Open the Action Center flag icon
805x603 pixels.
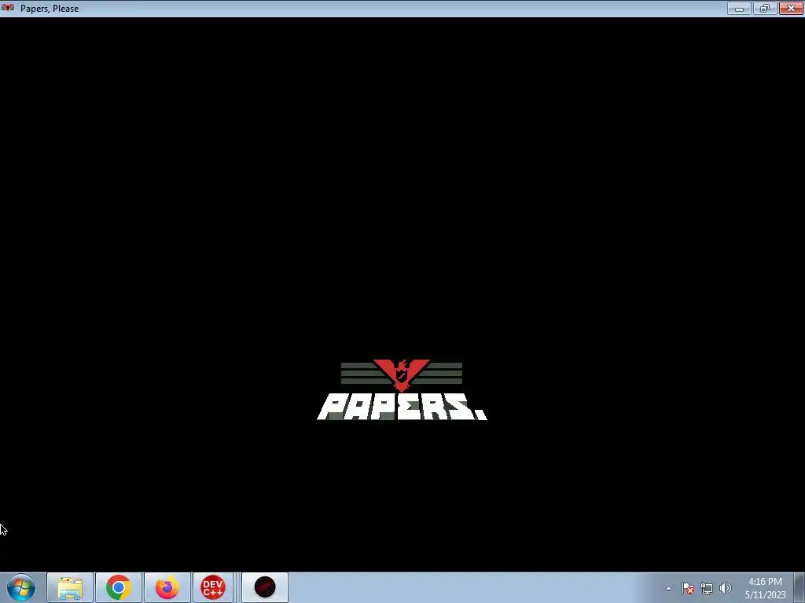(x=688, y=588)
